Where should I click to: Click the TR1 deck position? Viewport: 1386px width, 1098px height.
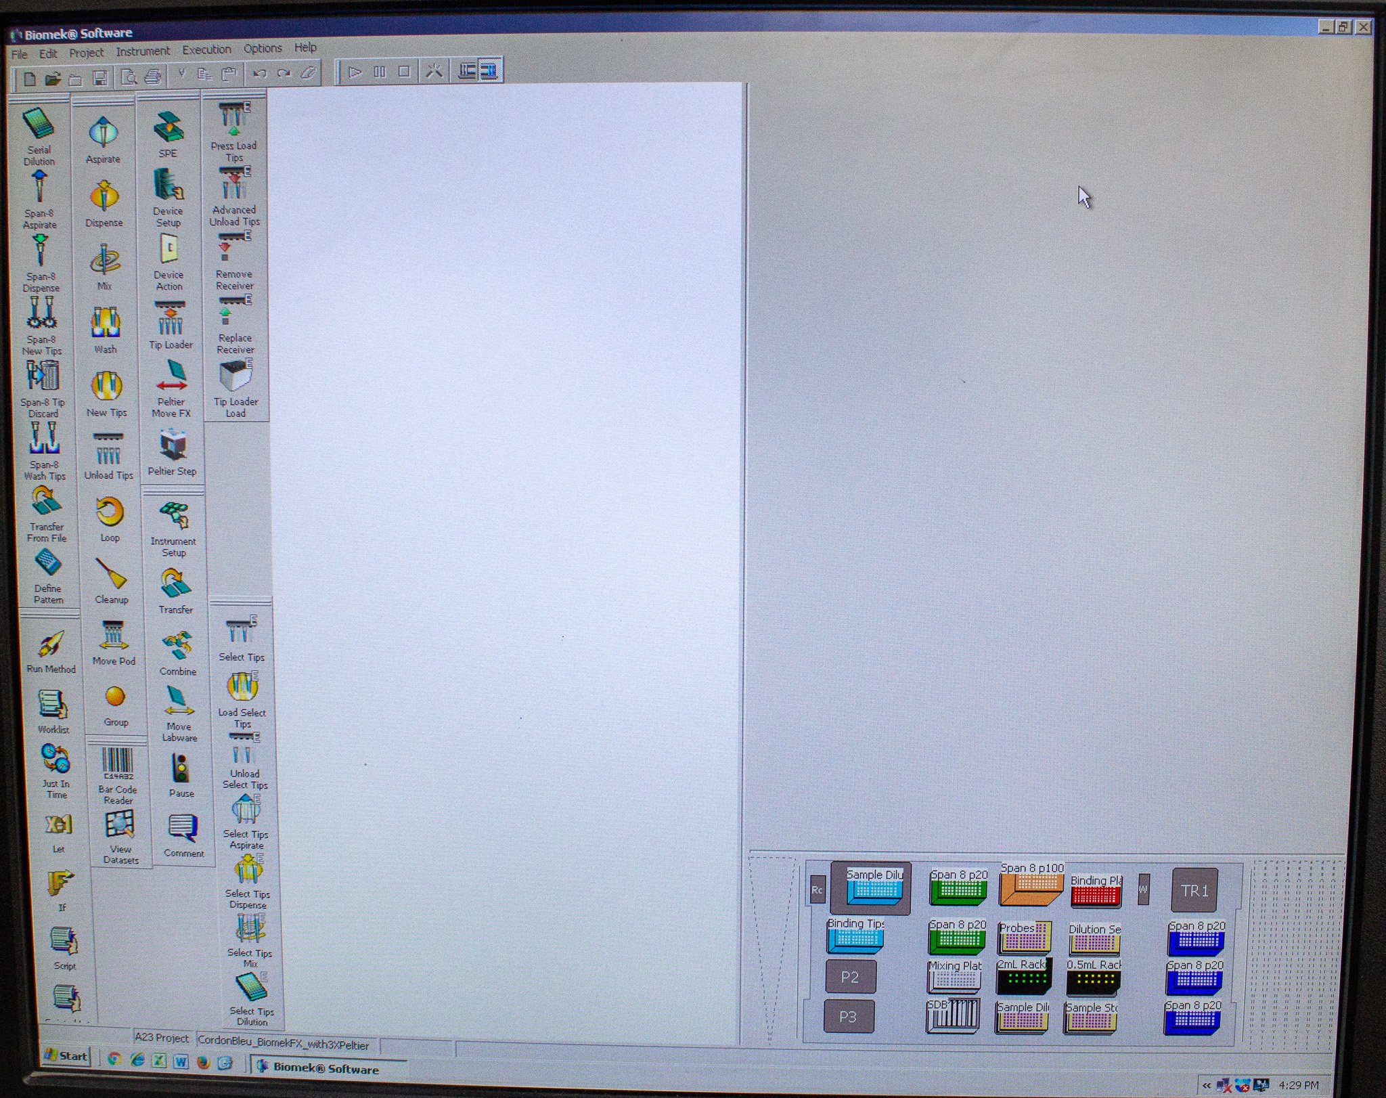(1194, 890)
